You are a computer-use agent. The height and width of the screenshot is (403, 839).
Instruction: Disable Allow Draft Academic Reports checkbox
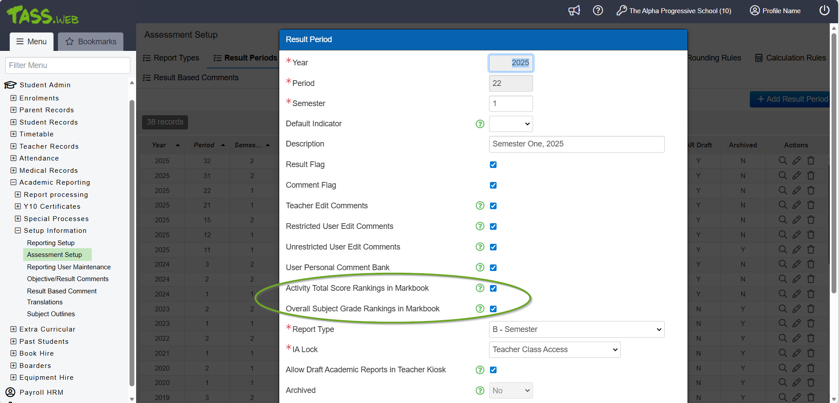493,370
